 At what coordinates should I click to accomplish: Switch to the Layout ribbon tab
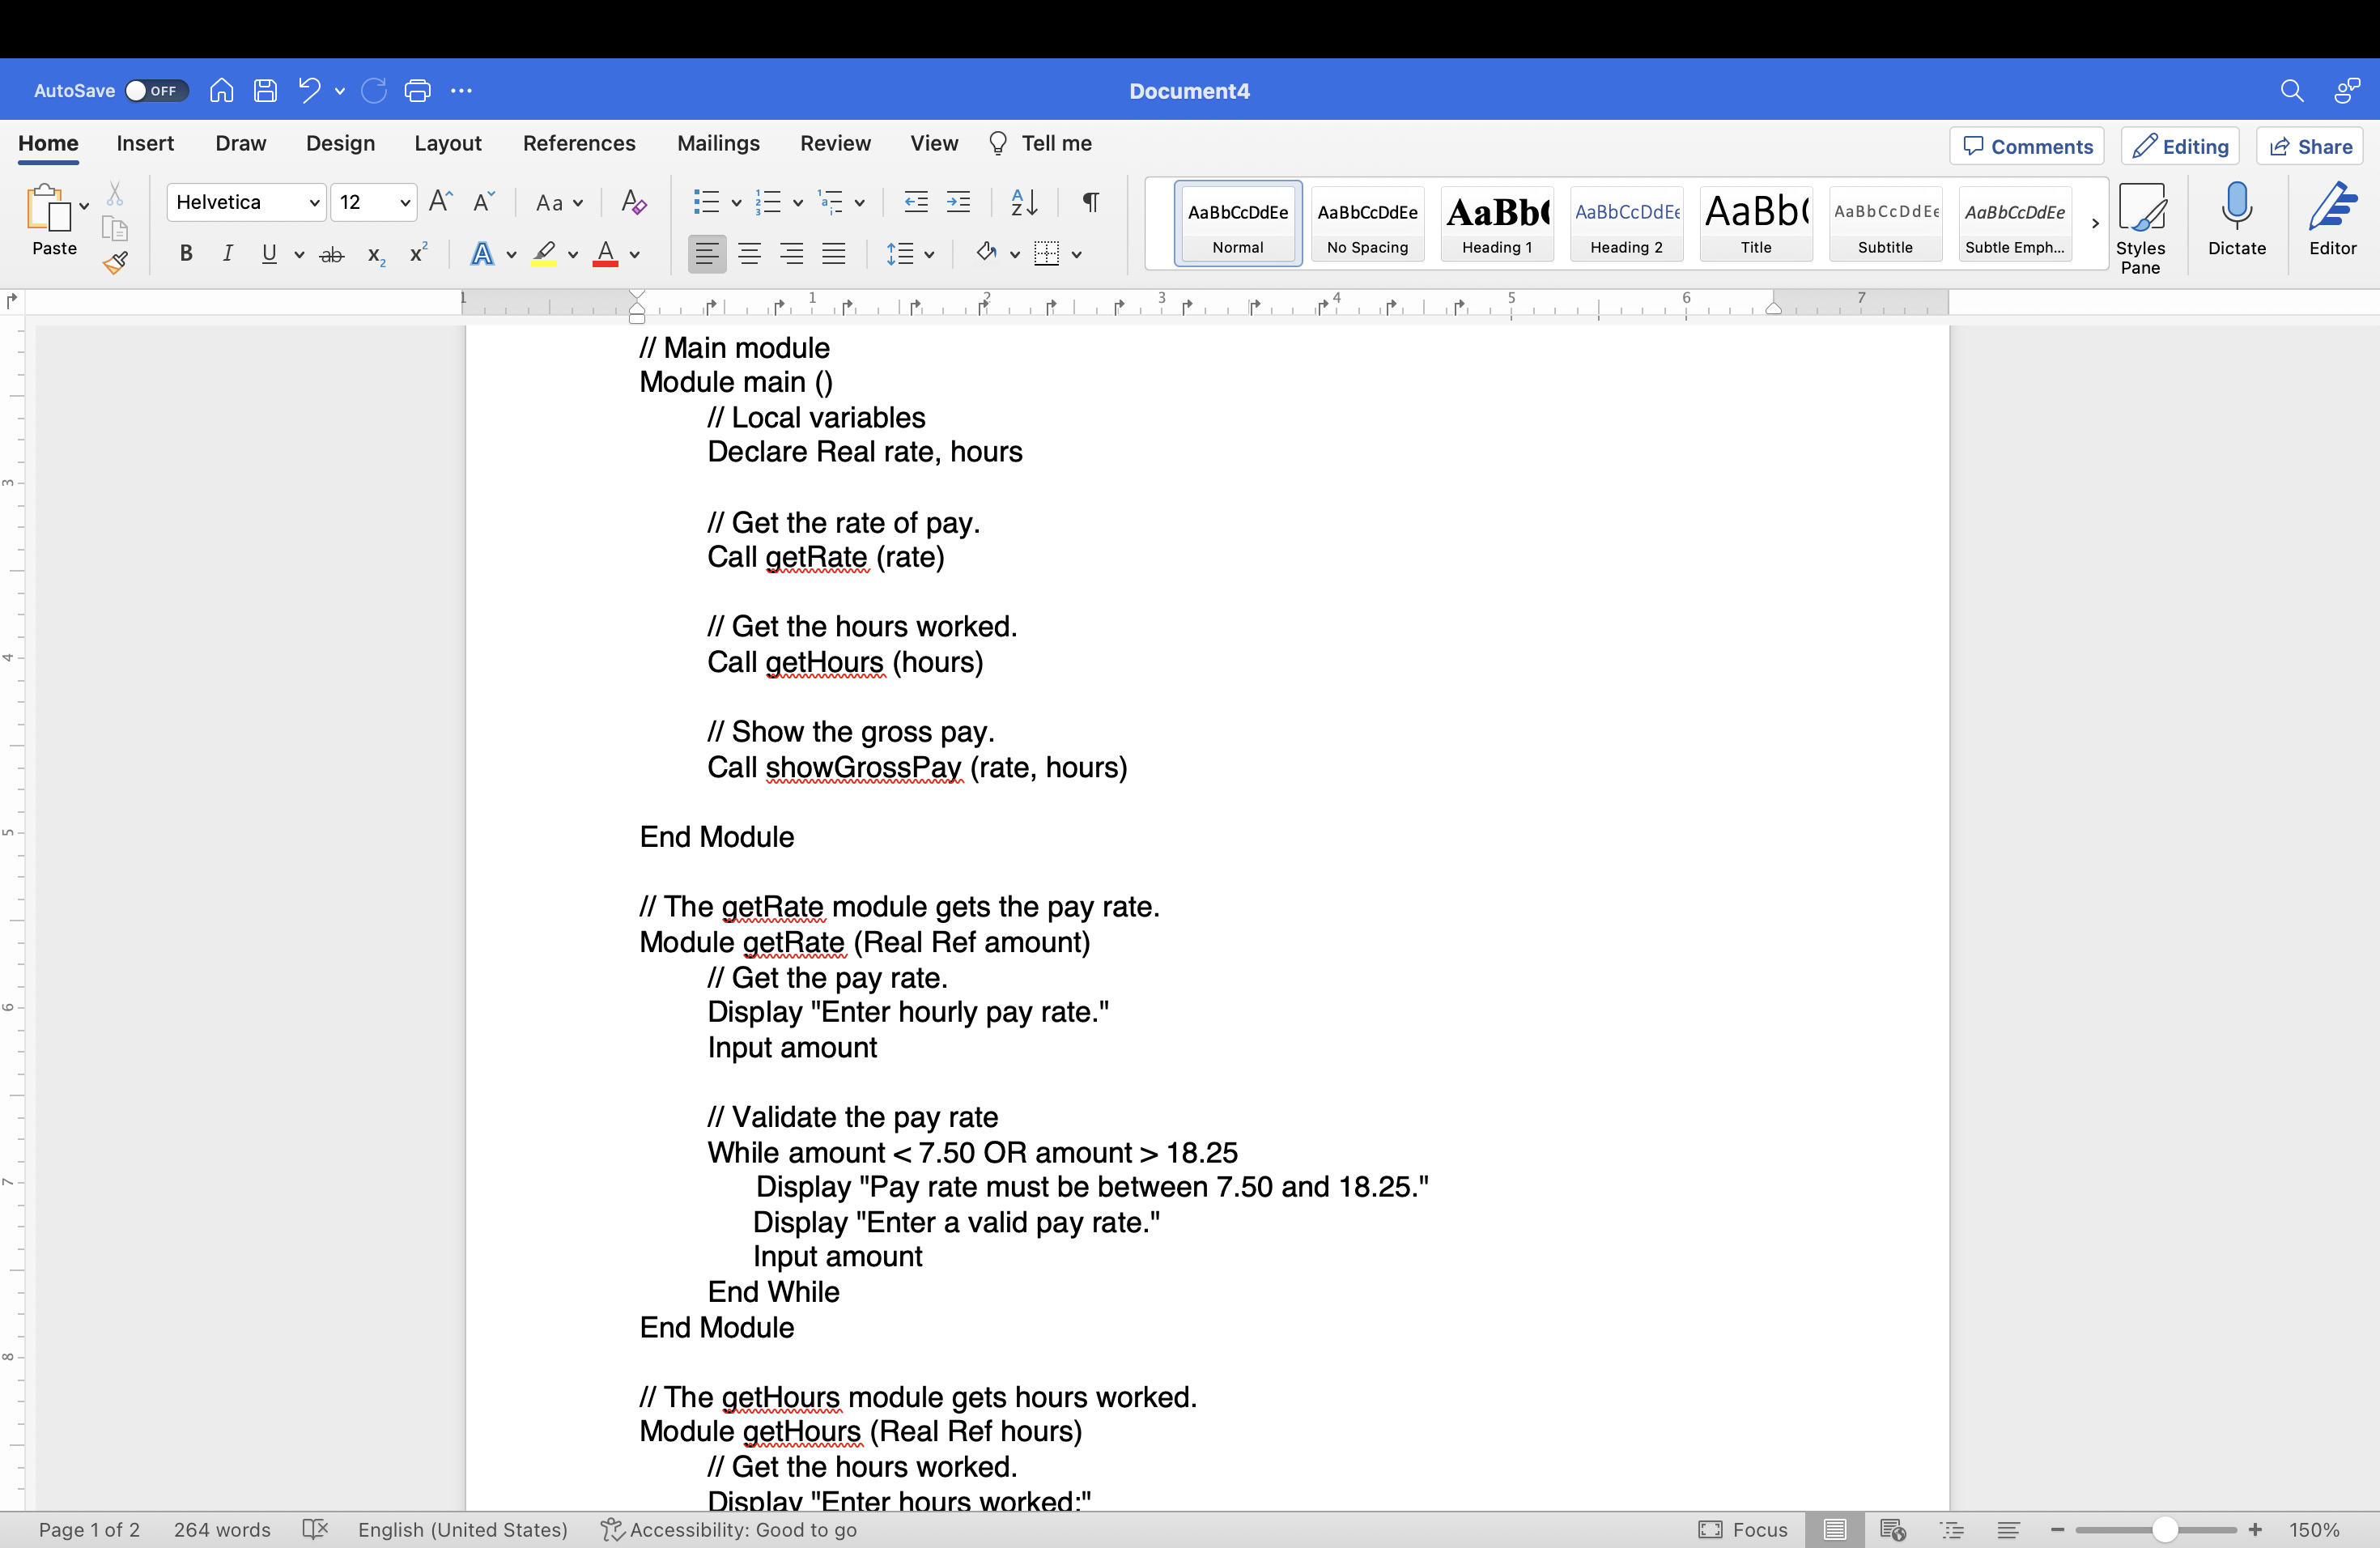pos(447,144)
